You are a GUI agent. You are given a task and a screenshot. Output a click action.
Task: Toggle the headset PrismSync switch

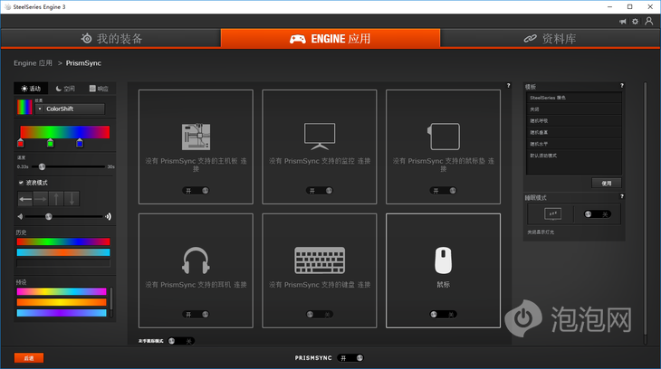[x=196, y=315]
